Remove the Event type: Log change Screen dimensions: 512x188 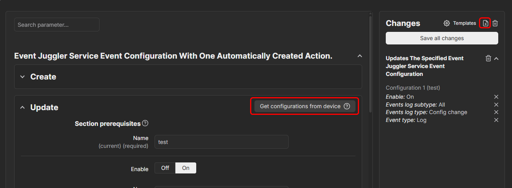pos(496,120)
